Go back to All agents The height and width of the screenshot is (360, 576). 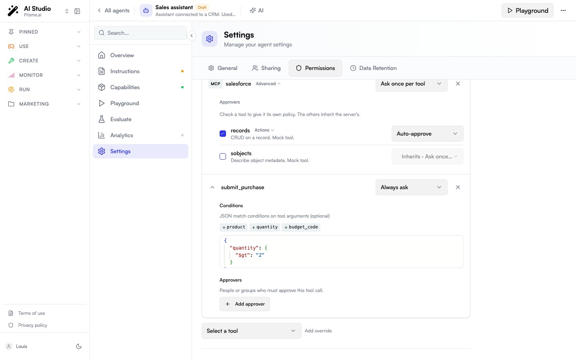[x=114, y=11]
